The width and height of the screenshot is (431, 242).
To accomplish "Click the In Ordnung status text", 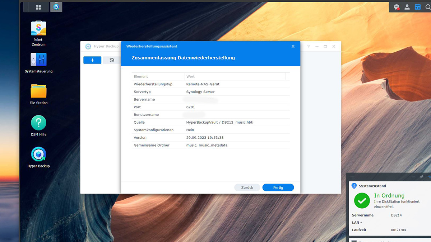I will [389, 195].
